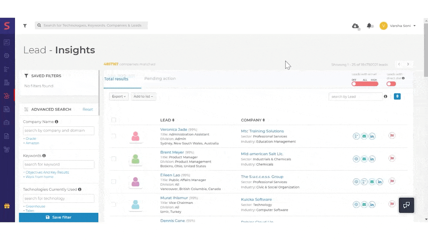428x240 pixels.
Task: Click the Reset link in Advanced Search
Action: pyautogui.click(x=88, y=109)
